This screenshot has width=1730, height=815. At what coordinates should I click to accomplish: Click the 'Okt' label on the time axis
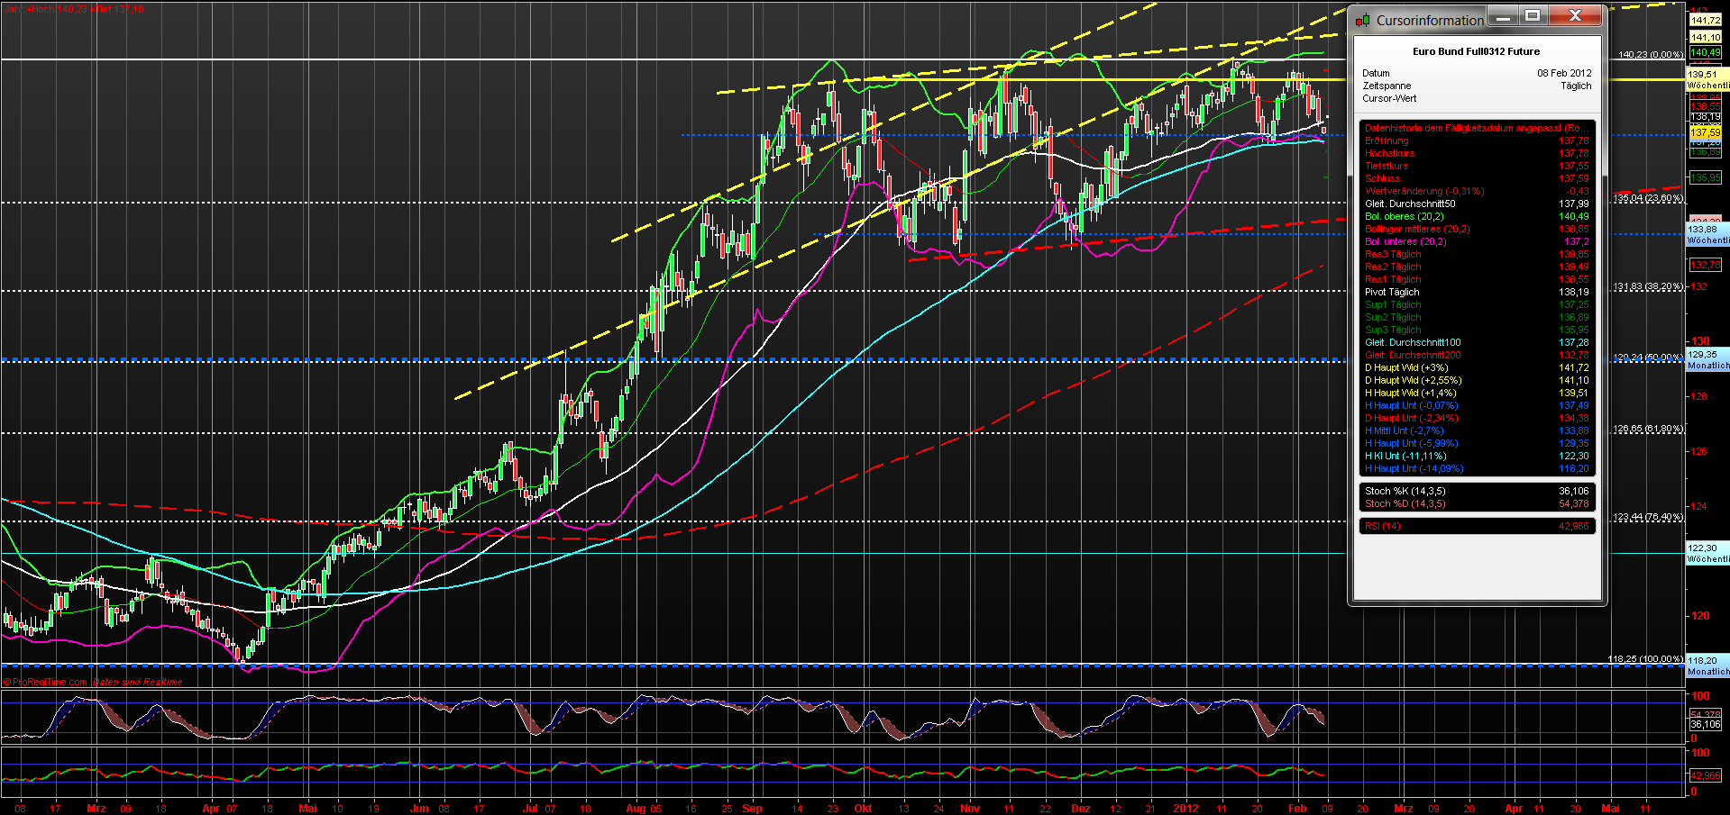[x=863, y=808]
